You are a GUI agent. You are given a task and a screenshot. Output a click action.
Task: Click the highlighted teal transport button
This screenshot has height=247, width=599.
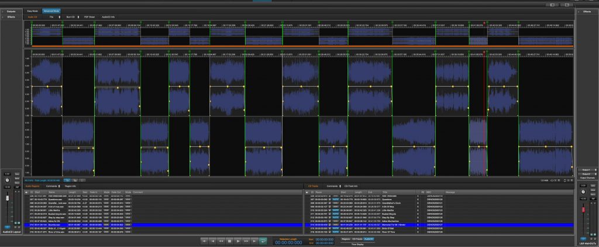coord(263,241)
